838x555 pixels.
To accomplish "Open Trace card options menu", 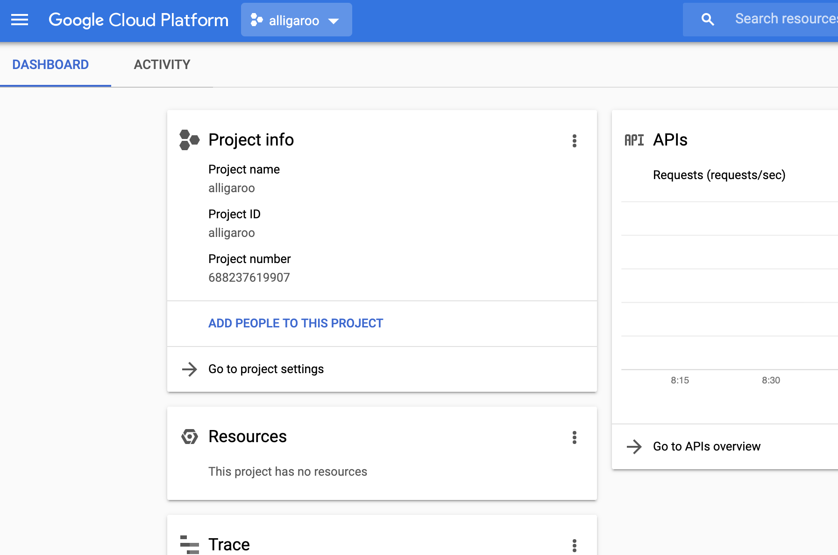I will (575, 545).
